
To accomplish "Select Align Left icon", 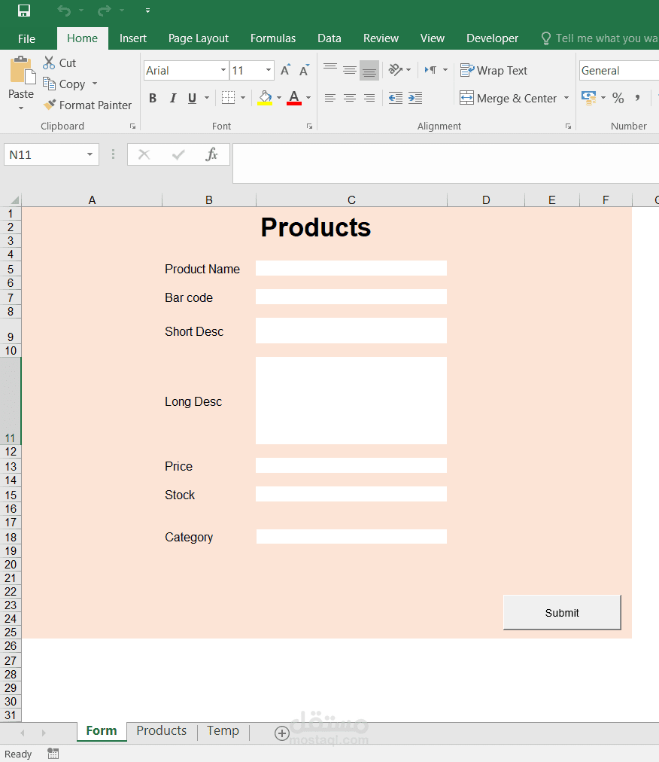I will tap(330, 98).
